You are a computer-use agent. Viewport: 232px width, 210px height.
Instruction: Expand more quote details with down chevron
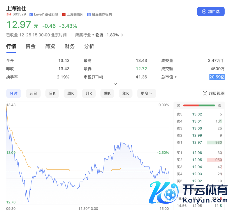[115, 84]
